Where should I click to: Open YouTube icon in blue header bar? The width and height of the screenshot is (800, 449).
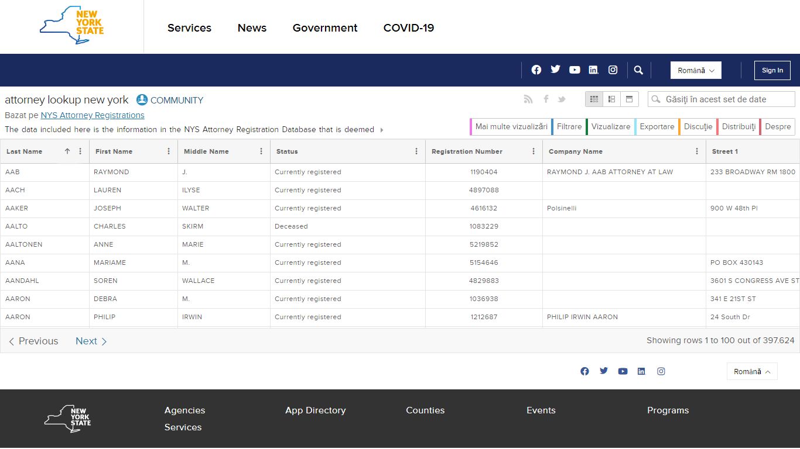pos(575,70)
